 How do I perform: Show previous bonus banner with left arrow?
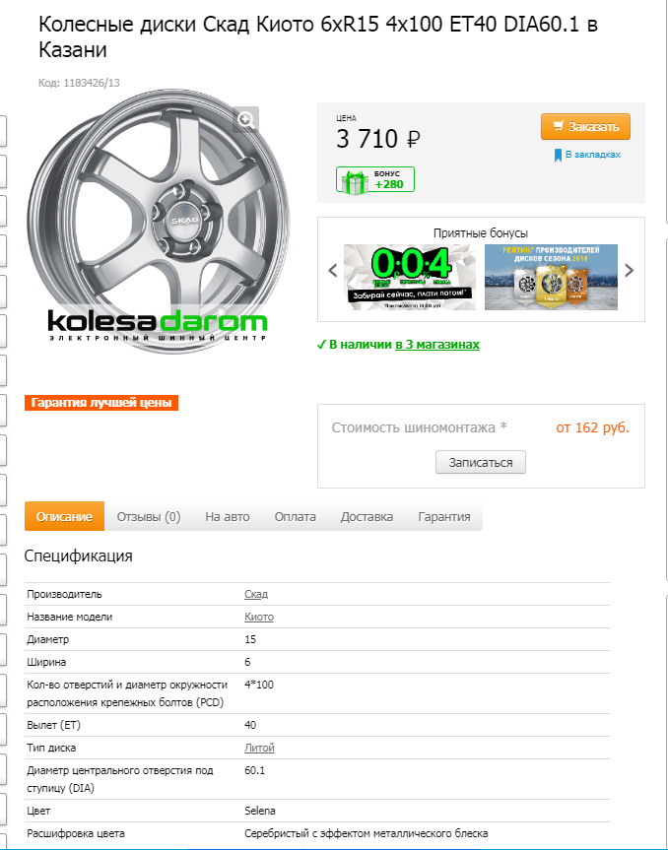pyautogui.click(x=333, y=270)
